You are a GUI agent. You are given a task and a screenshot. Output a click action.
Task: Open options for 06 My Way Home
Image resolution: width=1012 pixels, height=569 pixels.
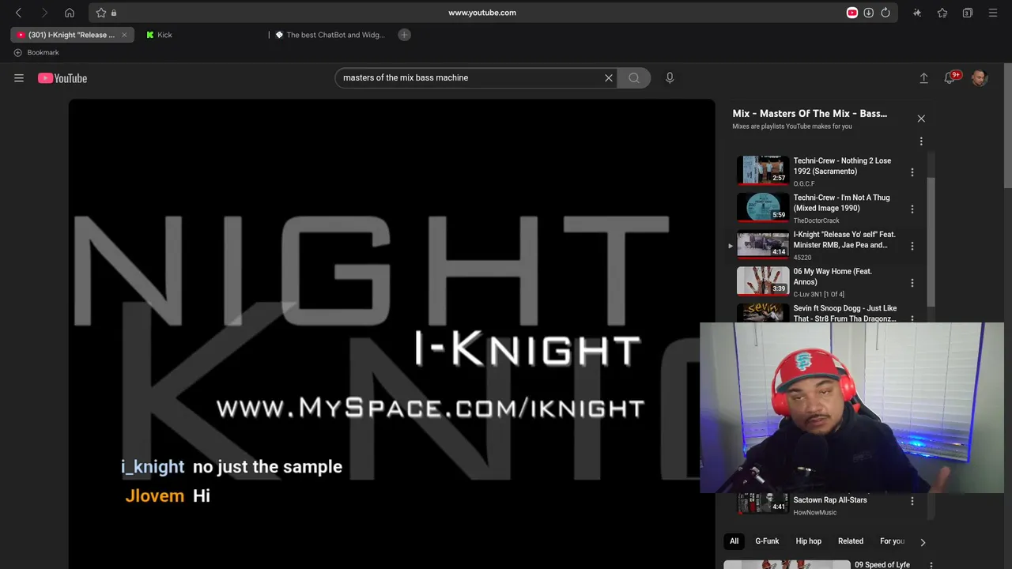tap(912, 283)
